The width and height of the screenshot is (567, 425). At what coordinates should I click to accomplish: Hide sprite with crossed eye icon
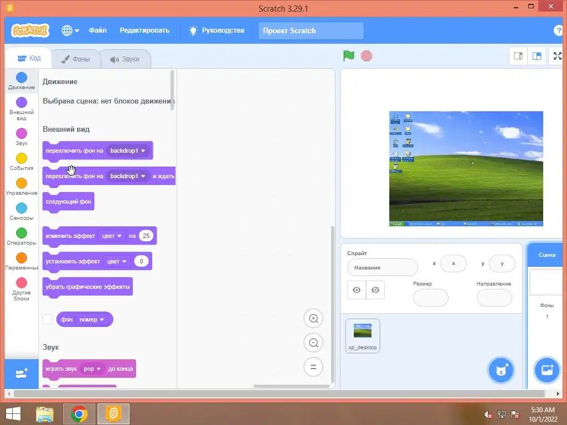[375, 290]
